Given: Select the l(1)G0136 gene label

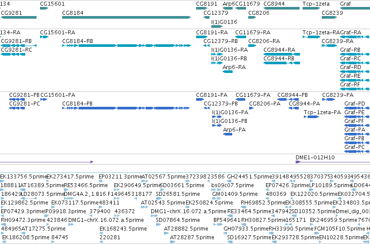Looking at the screenshot, I should [x=224, y=22].
